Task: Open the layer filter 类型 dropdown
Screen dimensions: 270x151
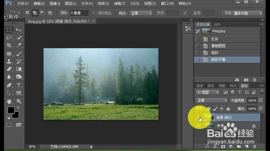Action: (x=208, y=92)
